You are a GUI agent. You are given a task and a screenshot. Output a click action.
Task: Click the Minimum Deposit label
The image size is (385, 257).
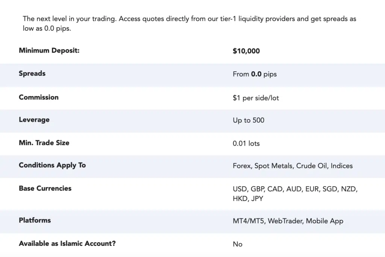coord(49,51)
